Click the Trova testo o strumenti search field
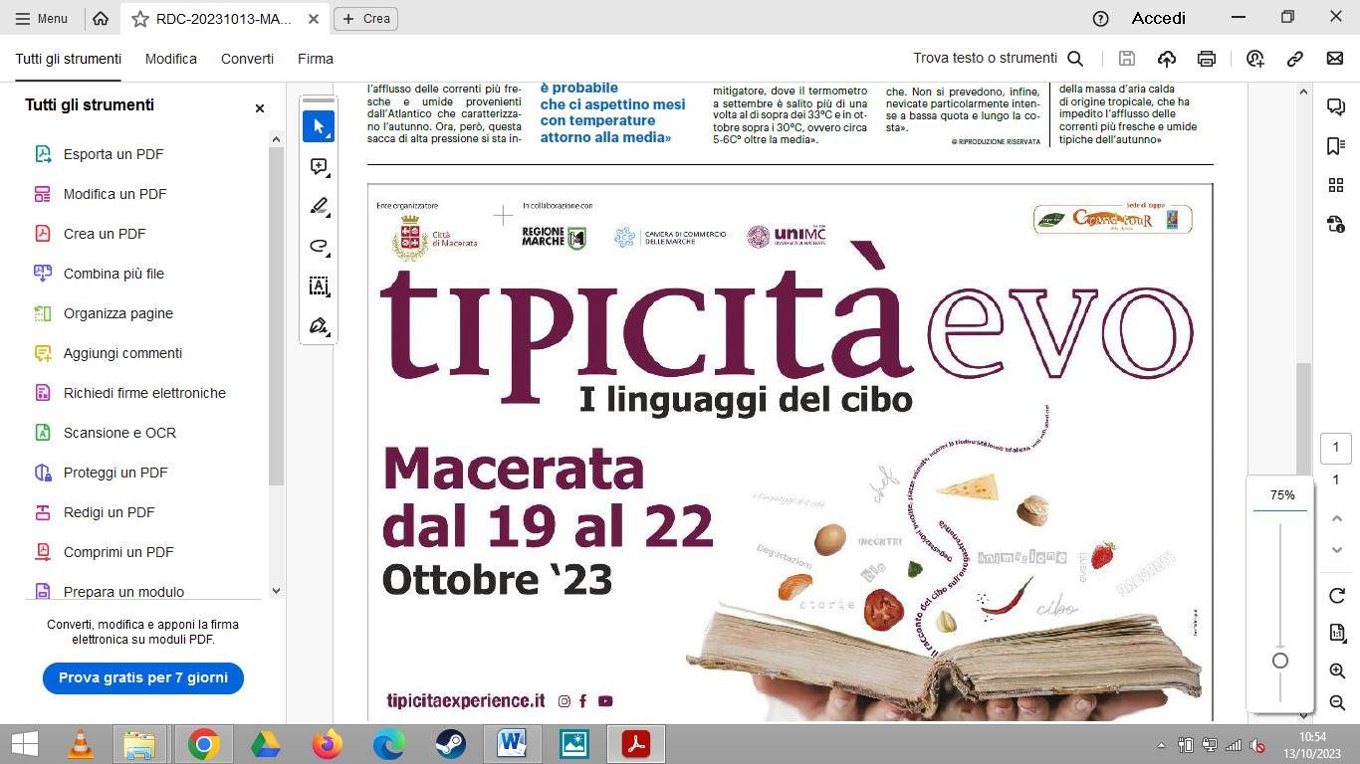 [x=998, y=58]
